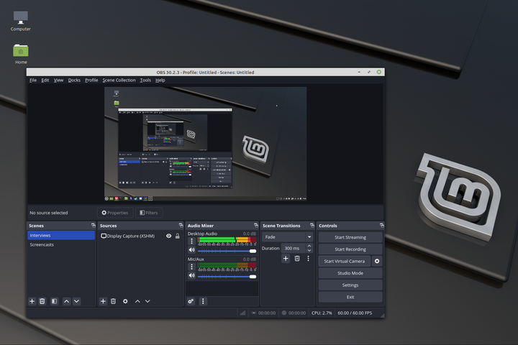The height and width of the screenshot is (345, 518).
Task: Open Desktop Audio three-dot options menu
Action: point(192,241)
